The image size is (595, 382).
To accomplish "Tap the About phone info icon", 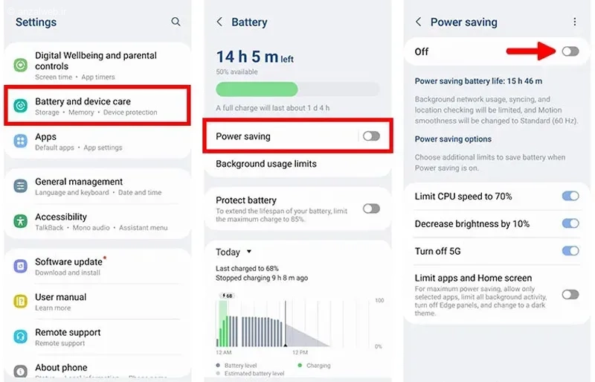I will tap(21, 371).
